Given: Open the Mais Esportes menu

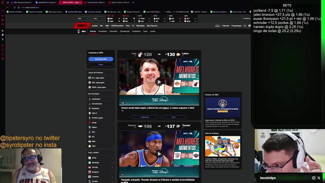Looking at the screenshot, I should click(x=152, y=26).
